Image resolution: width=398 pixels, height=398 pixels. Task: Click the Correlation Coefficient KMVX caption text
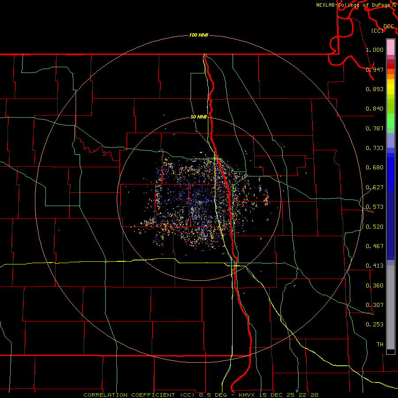click(x=201, y=395)
